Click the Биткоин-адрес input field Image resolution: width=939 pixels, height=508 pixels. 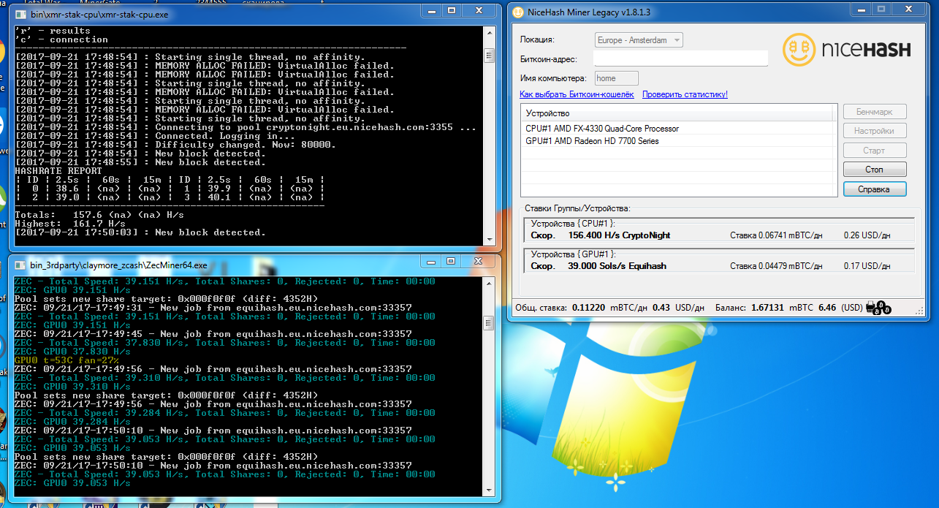[x=680, y=58]
